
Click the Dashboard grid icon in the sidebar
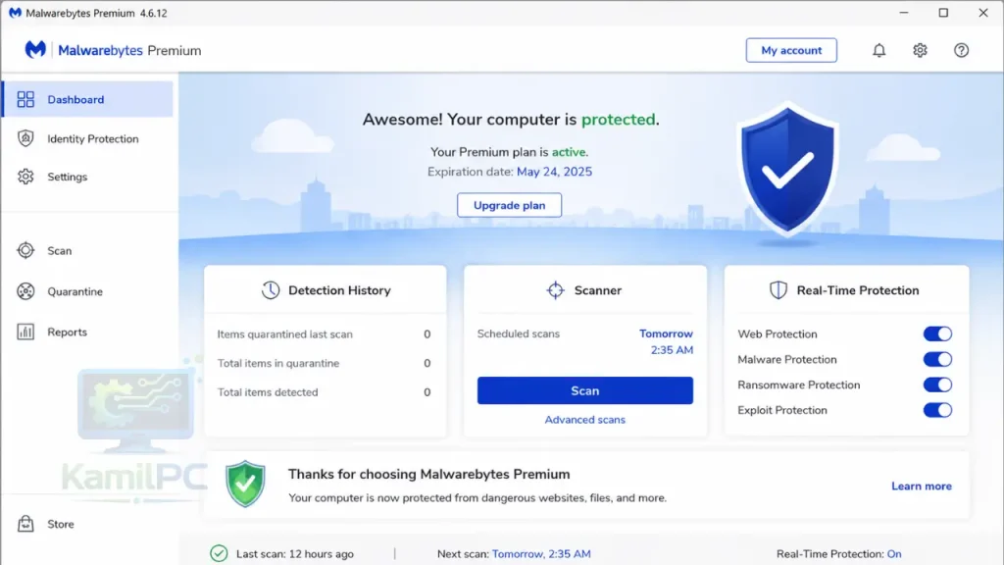pos(25,99)
